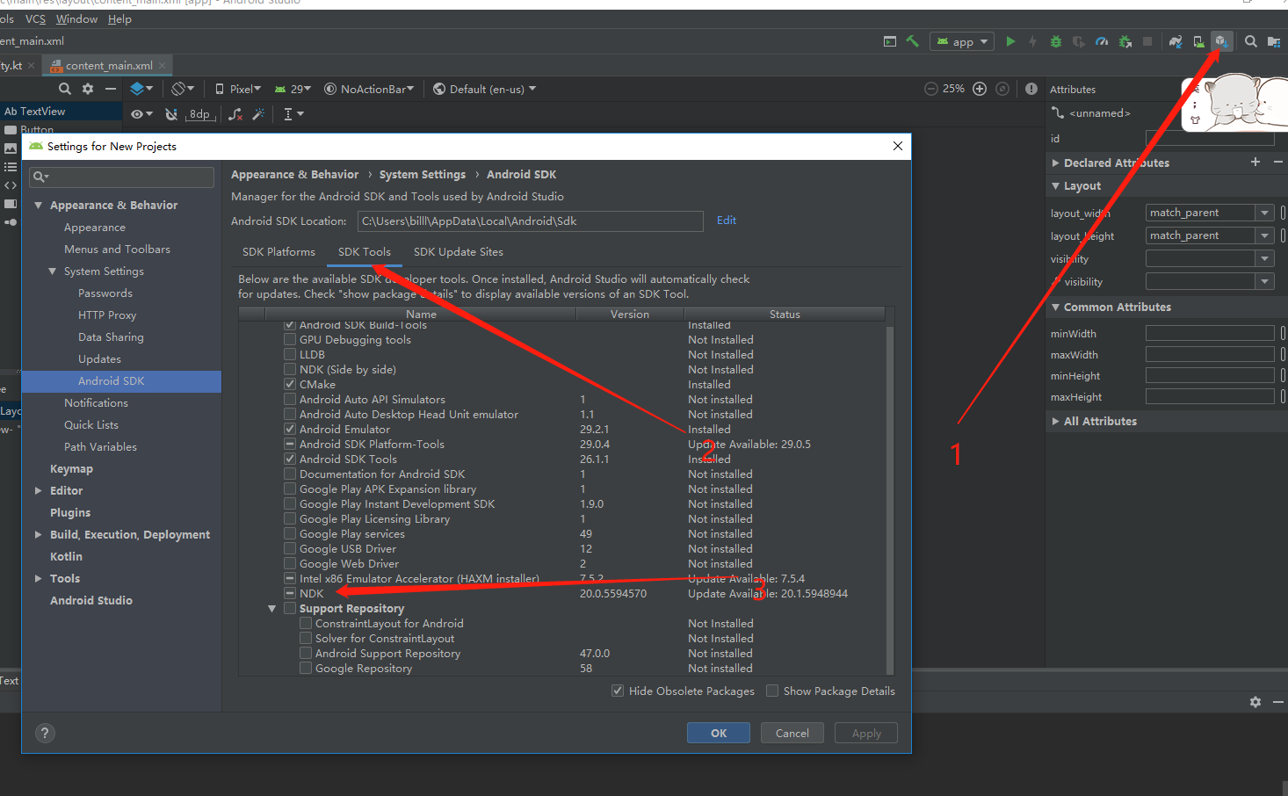Viewport: 1288px width, 796px height.
Task: Check the Google USB Driver checkbox
Action: tap(290, 549)
